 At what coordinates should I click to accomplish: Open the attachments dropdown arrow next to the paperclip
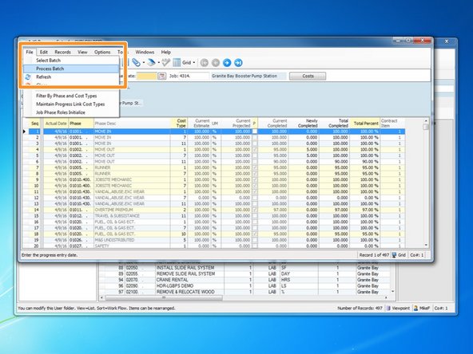tap(144, 63)
